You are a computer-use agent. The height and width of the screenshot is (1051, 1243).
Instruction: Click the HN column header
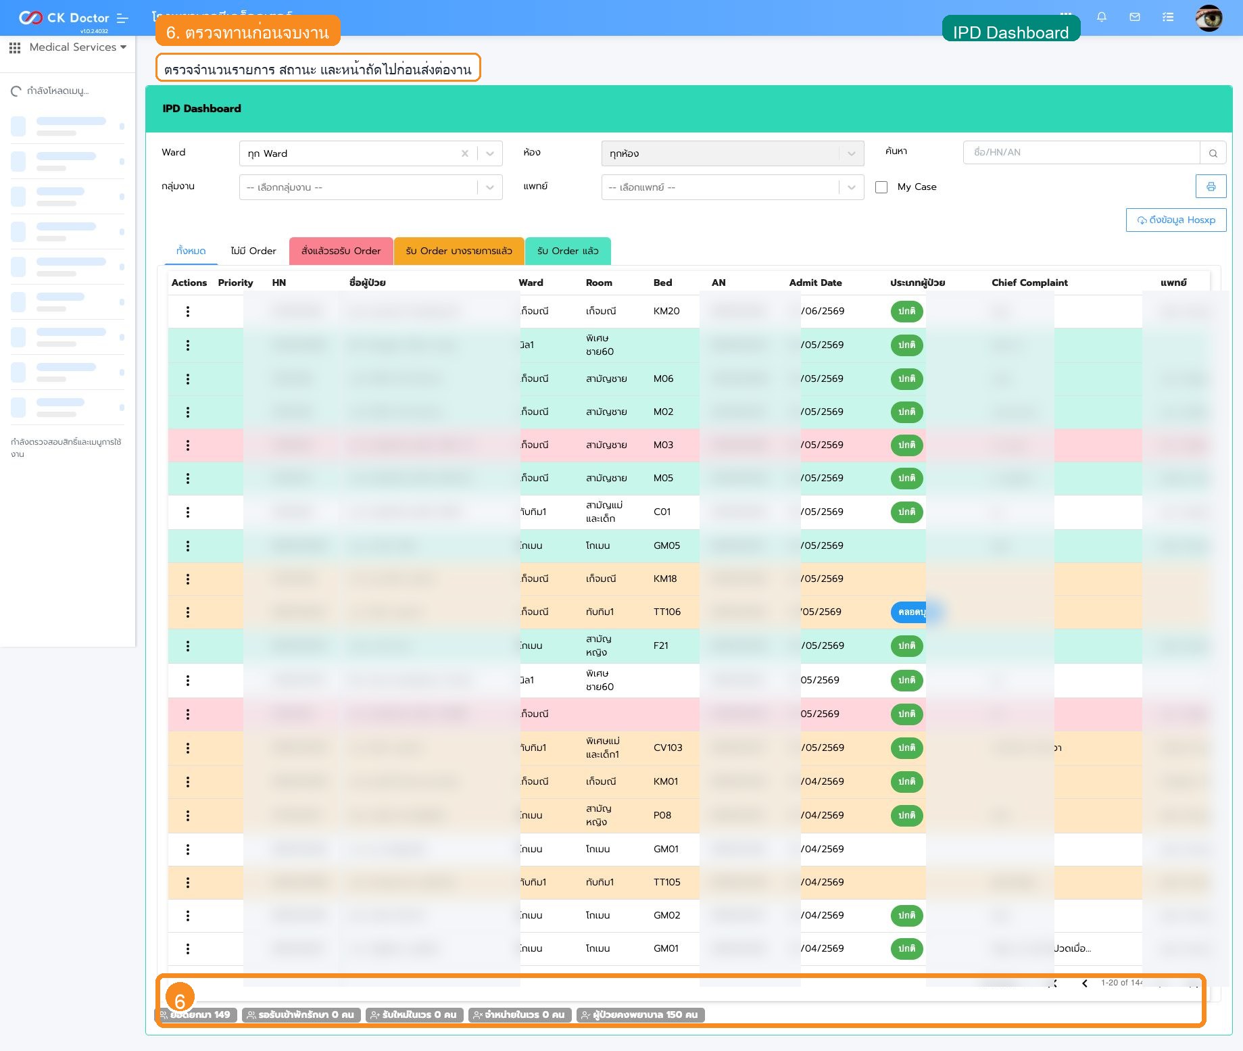pyautogui.click(x=278, y=283)
